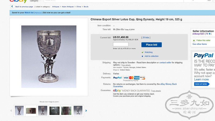Click the Visa card icon
The height and width of the screenshot is (121, 215).
126,78
